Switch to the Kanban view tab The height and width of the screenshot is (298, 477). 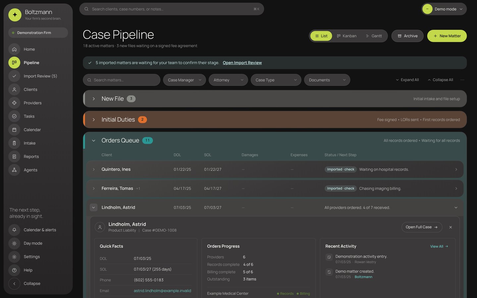[x=347, y=36]
